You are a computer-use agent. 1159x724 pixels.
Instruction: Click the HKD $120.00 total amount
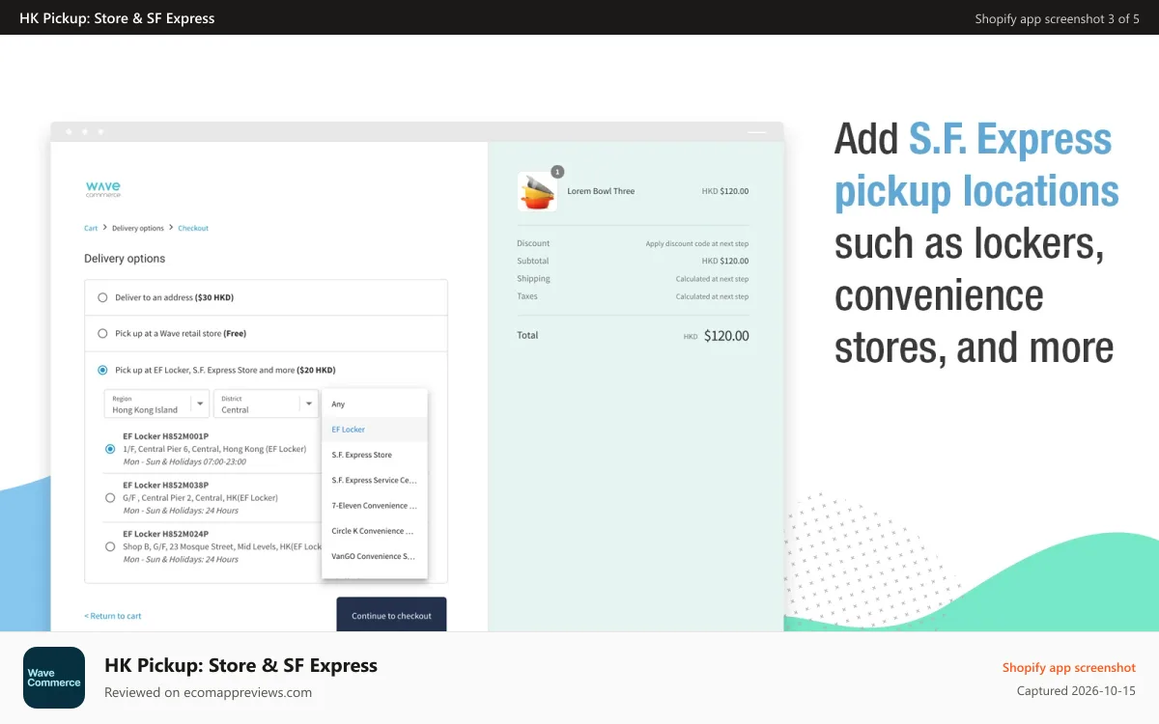pos(716,336)
